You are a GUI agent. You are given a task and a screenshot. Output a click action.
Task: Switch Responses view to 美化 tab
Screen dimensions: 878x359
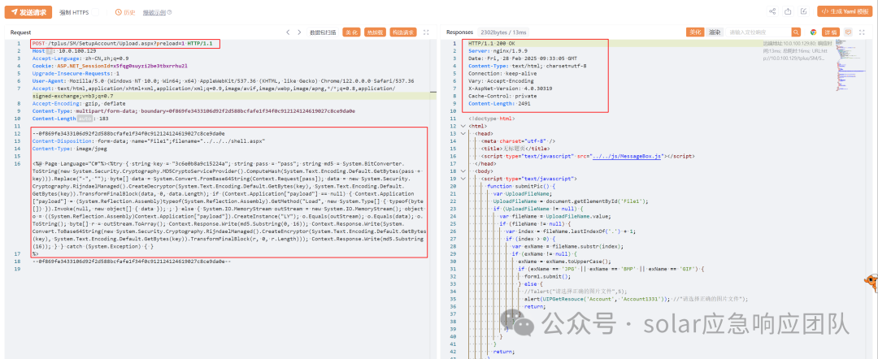click(696, 32)
